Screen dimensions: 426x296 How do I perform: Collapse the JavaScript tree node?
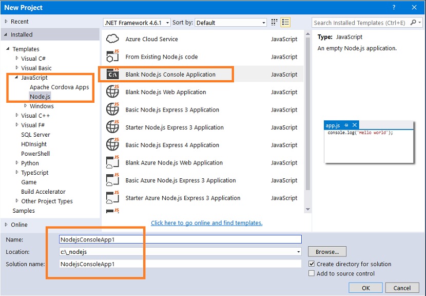[16, 77]
